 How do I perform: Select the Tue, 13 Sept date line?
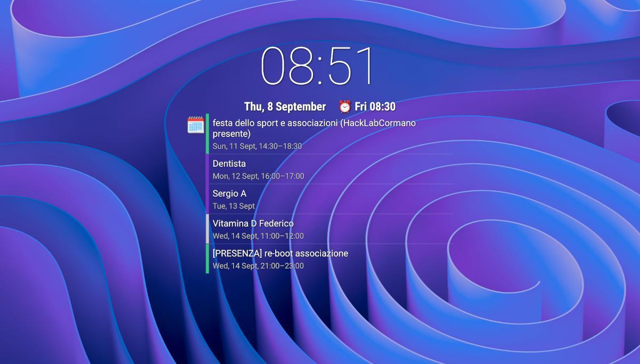(234, 206)
